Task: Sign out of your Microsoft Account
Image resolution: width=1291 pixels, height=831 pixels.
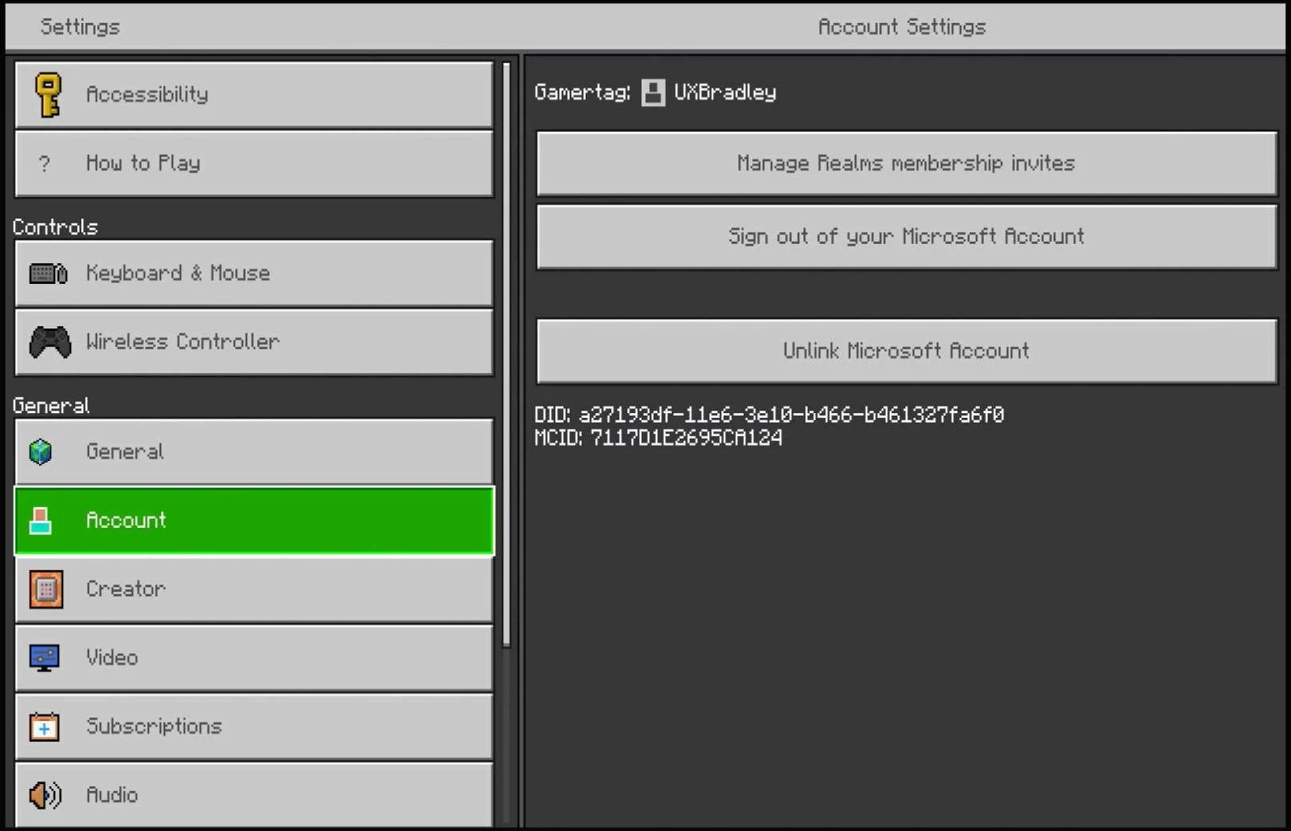Action: pos(906,237)
